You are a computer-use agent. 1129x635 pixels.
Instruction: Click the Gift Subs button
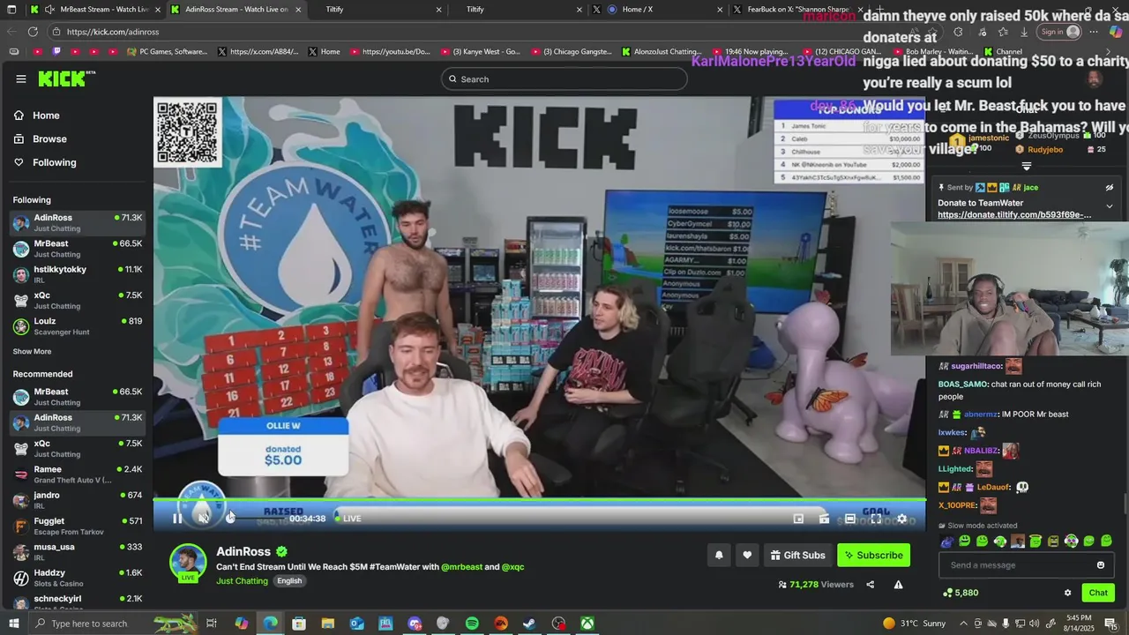pos(797,555)
